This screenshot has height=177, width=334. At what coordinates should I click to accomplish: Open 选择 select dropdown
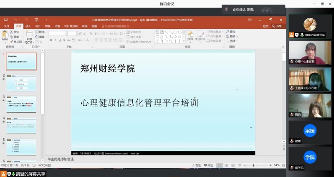[x=232, y=41]
